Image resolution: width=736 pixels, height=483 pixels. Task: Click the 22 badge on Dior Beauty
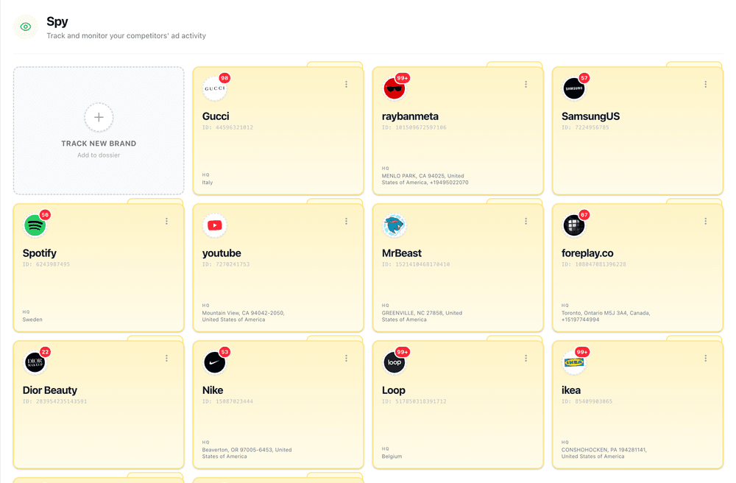coord(45,352)
